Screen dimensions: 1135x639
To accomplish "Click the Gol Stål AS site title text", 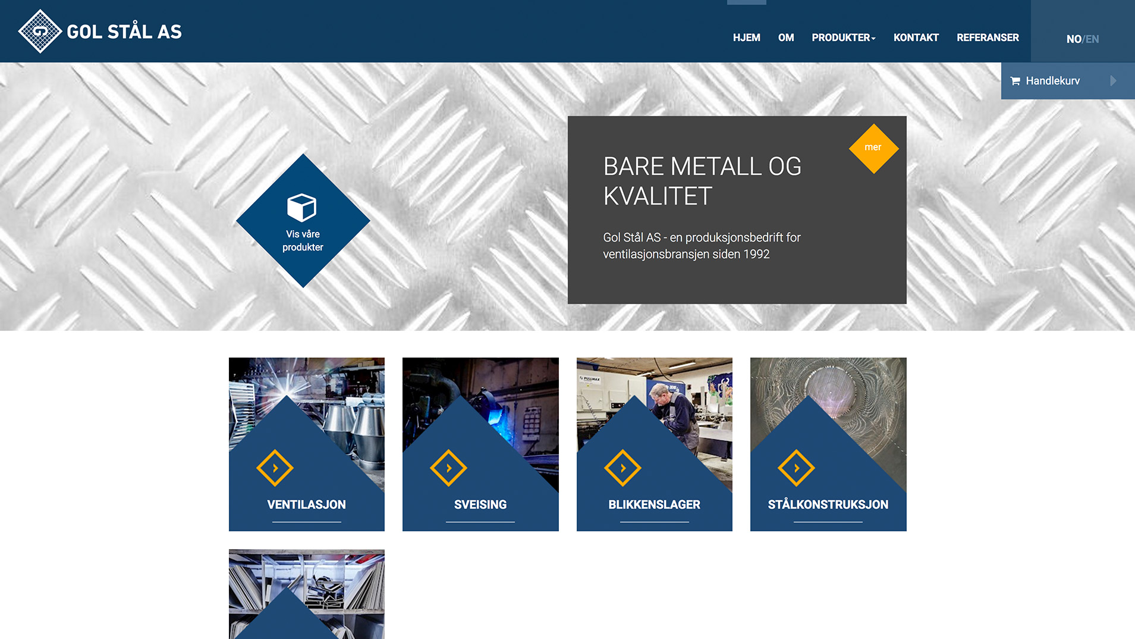I will [124, 32].
